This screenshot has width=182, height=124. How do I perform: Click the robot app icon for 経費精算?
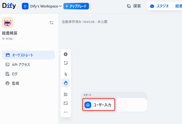pos(7,23)
